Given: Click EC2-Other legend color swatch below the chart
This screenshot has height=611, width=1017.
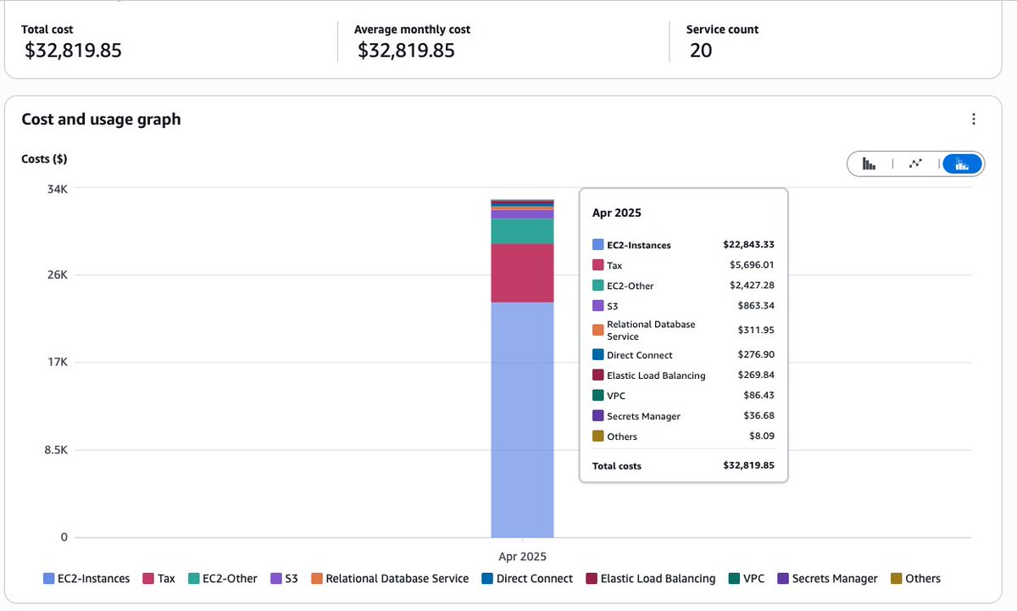Looking at the screenshot, I should [x=193, y=579].
